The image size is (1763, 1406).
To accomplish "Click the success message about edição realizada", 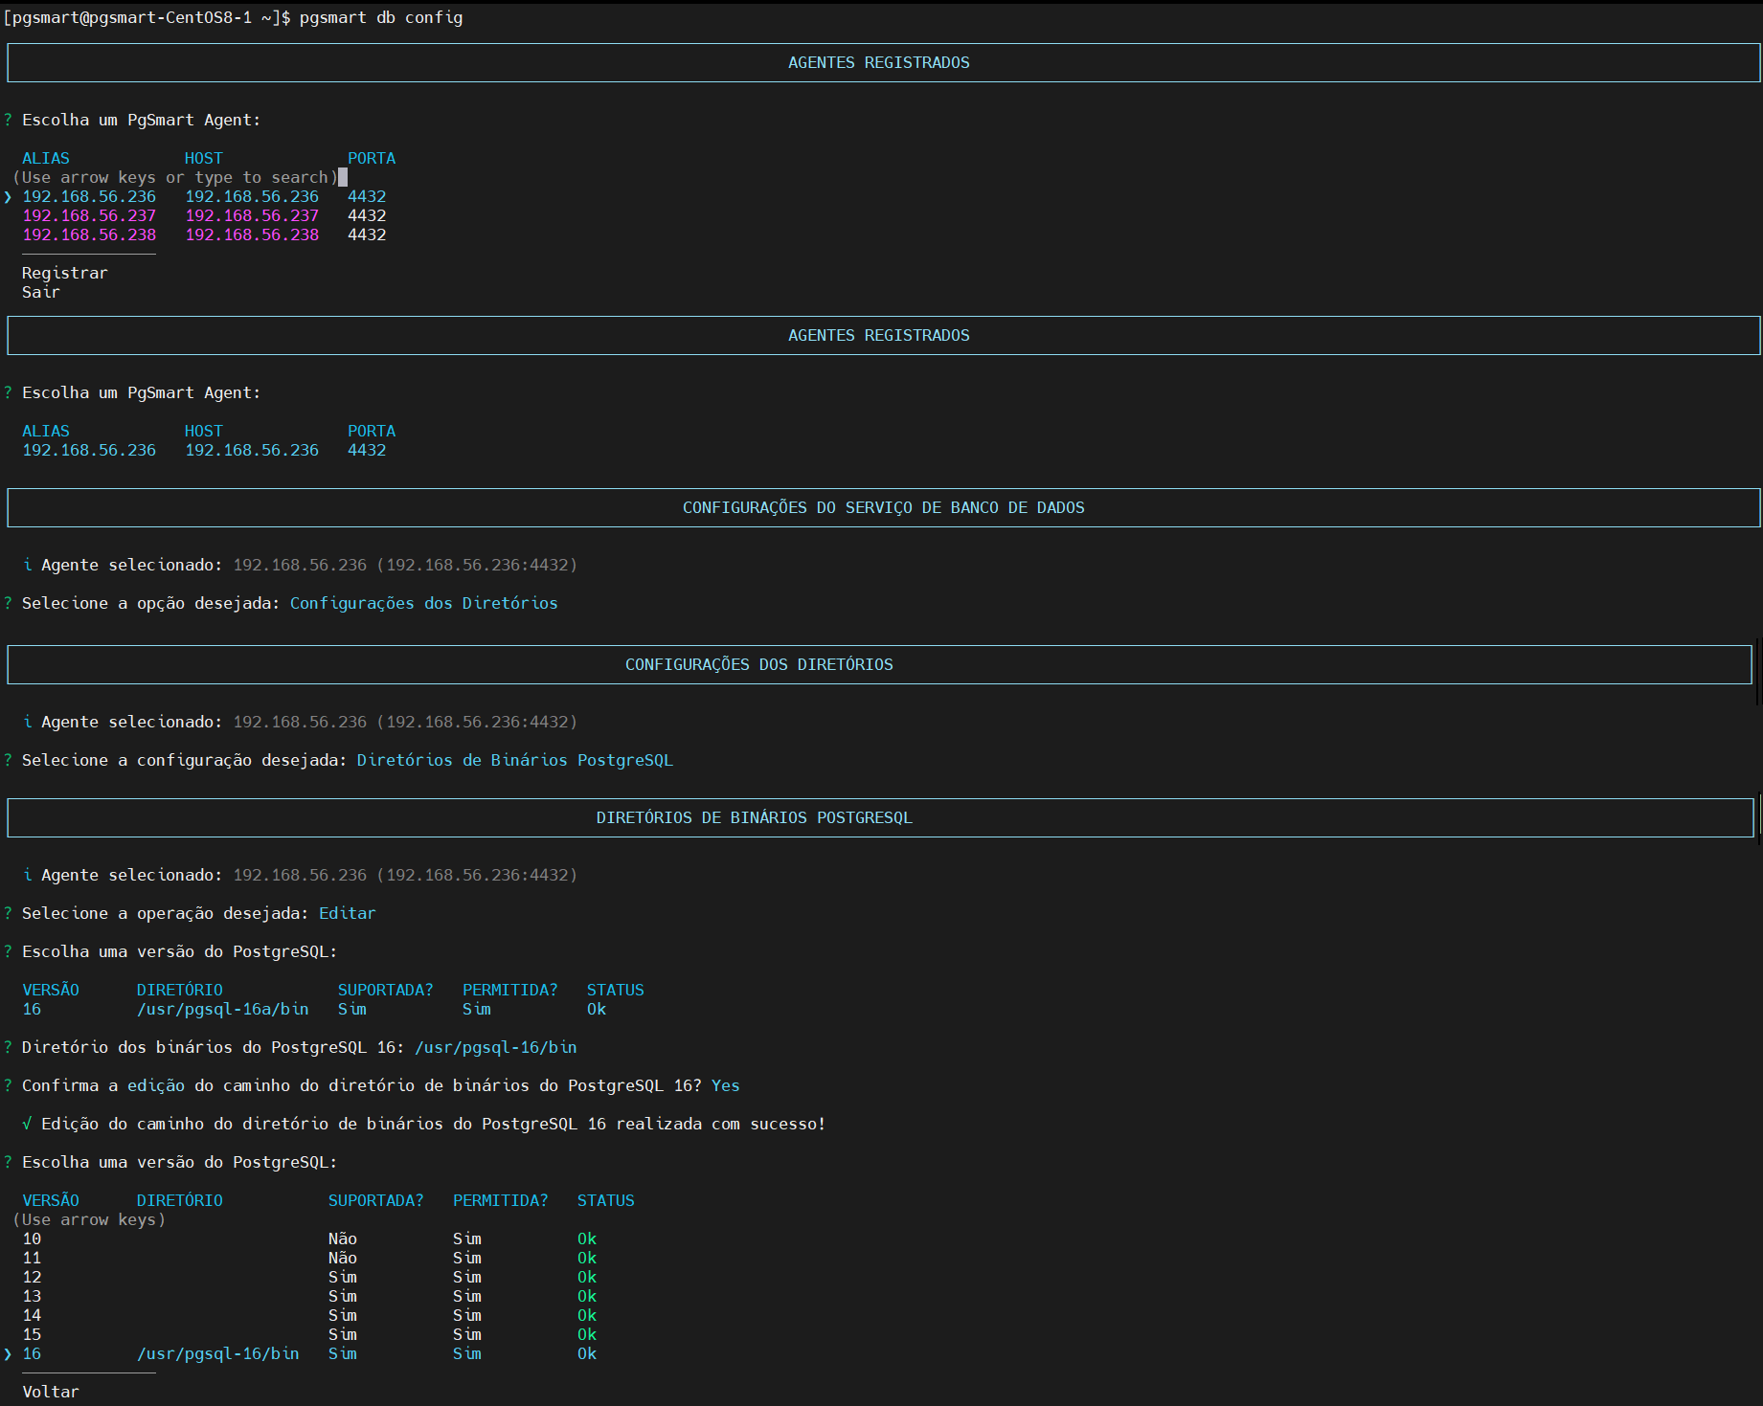I will [434, 1124].
